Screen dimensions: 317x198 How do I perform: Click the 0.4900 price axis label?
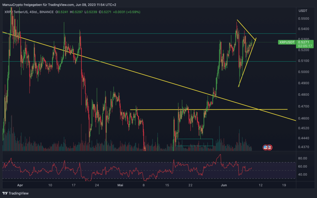[303, 83]
